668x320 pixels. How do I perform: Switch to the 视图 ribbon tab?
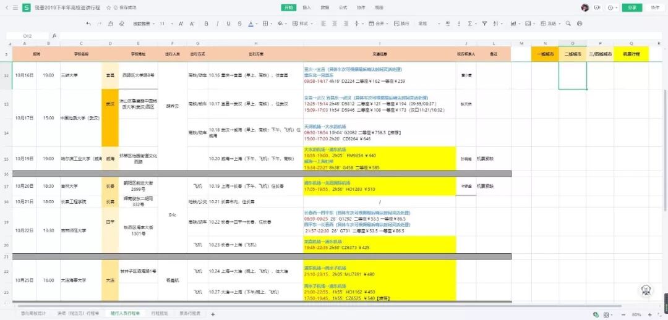coord(379,7)
